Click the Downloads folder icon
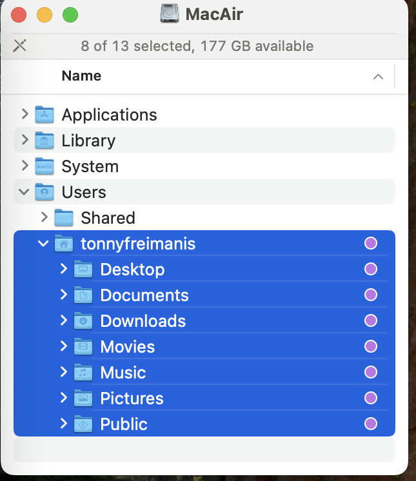416x481 pixels. [83, 321]
